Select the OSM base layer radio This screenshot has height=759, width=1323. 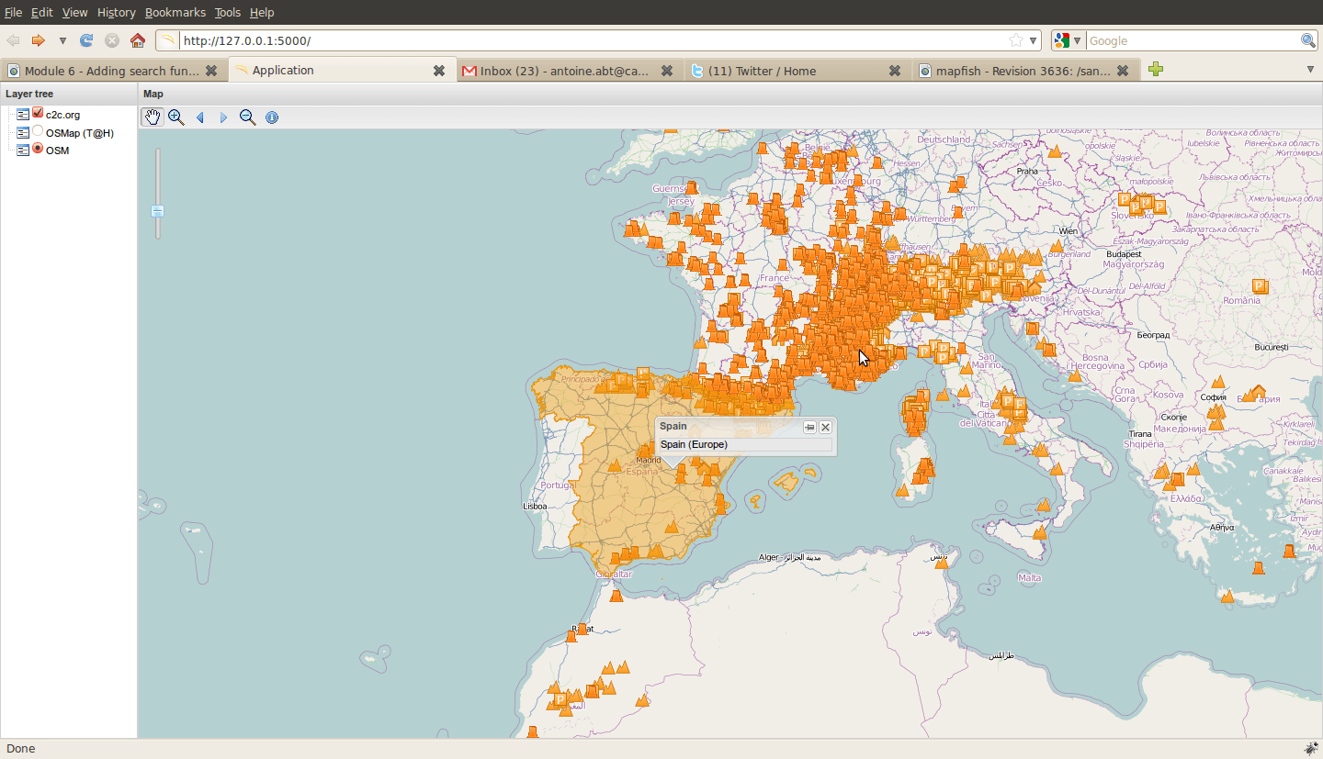[38, 148]
